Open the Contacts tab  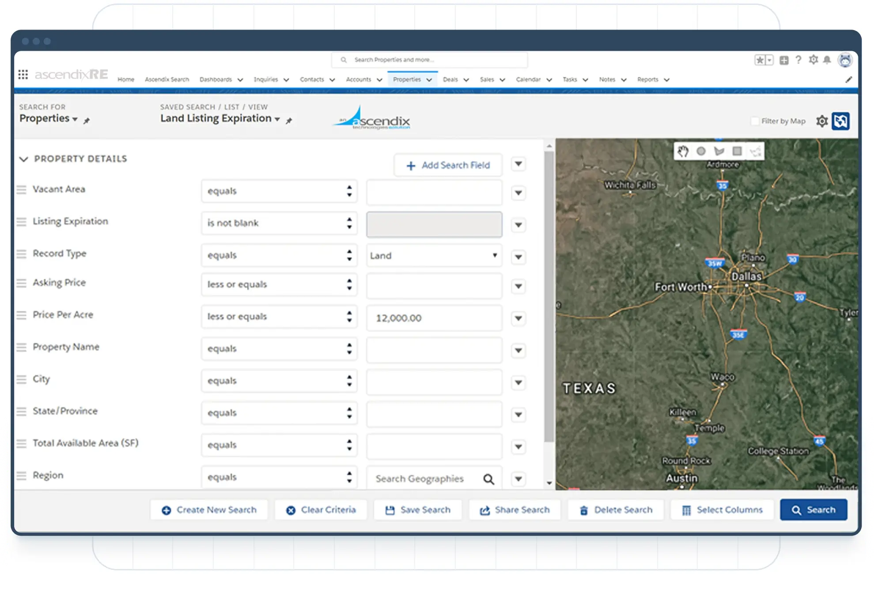point(312,79)
